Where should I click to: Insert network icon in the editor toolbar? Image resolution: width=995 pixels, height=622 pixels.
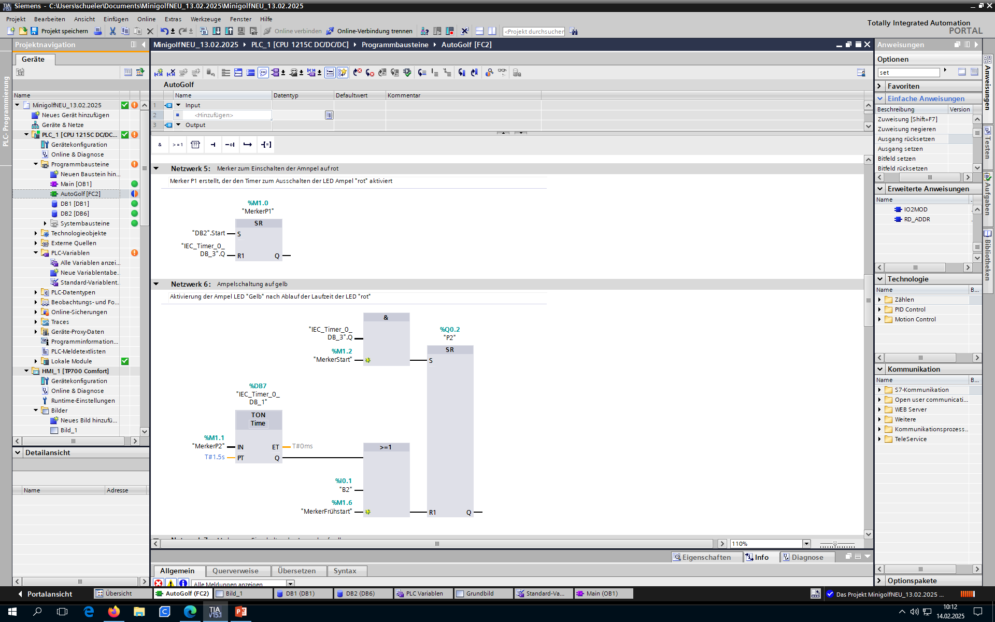[x=159, y=73]
